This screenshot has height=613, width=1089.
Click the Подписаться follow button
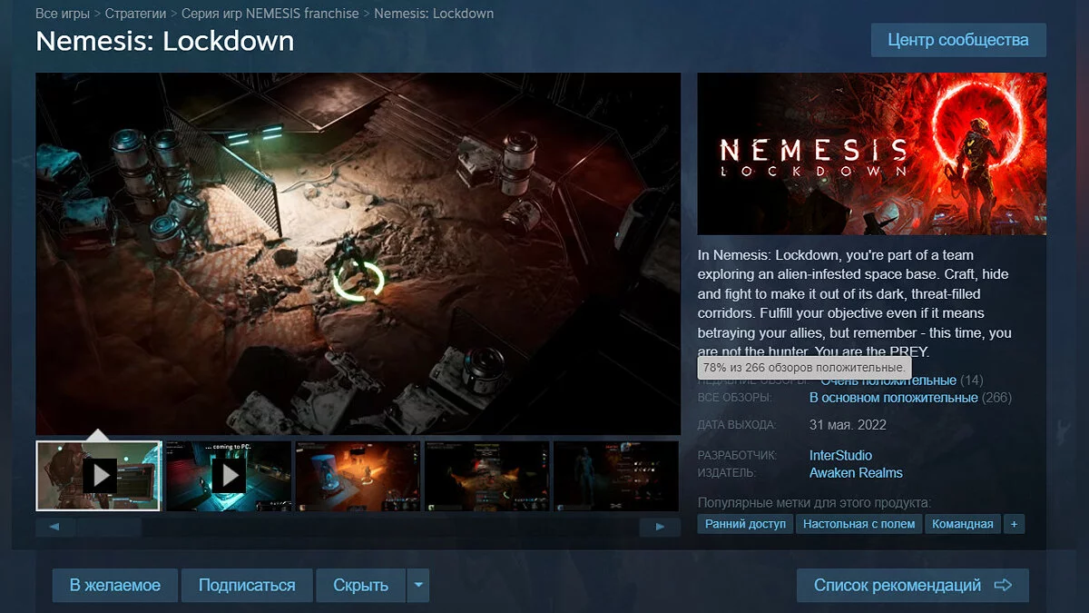point(247,586)
